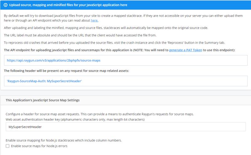Image resolution: width=251 pixels, height=155 pixels.
Task: Click the 'Raygun-SourceMap-Auth: MySuperSecretHeader' header text
Action: (44, 81)
